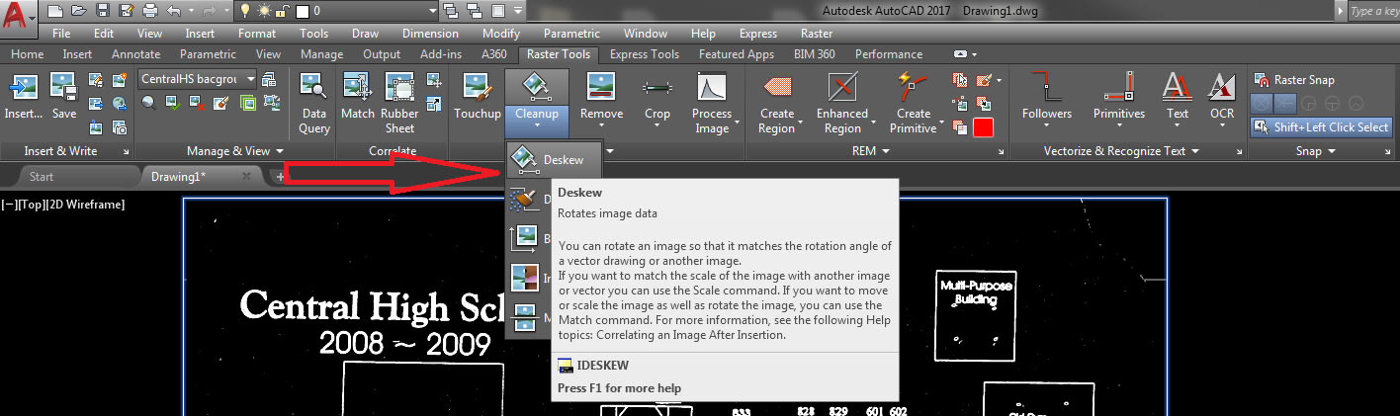Select the Touchup tool
1400x416 pixels.
click(478, 97)
